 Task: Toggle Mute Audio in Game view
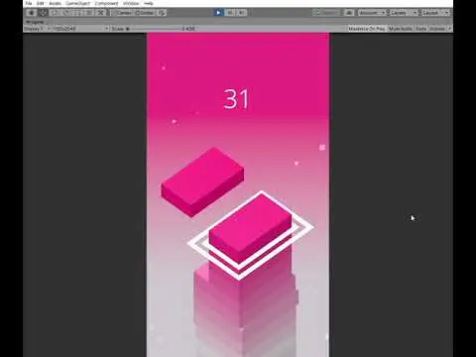[401, 29]
